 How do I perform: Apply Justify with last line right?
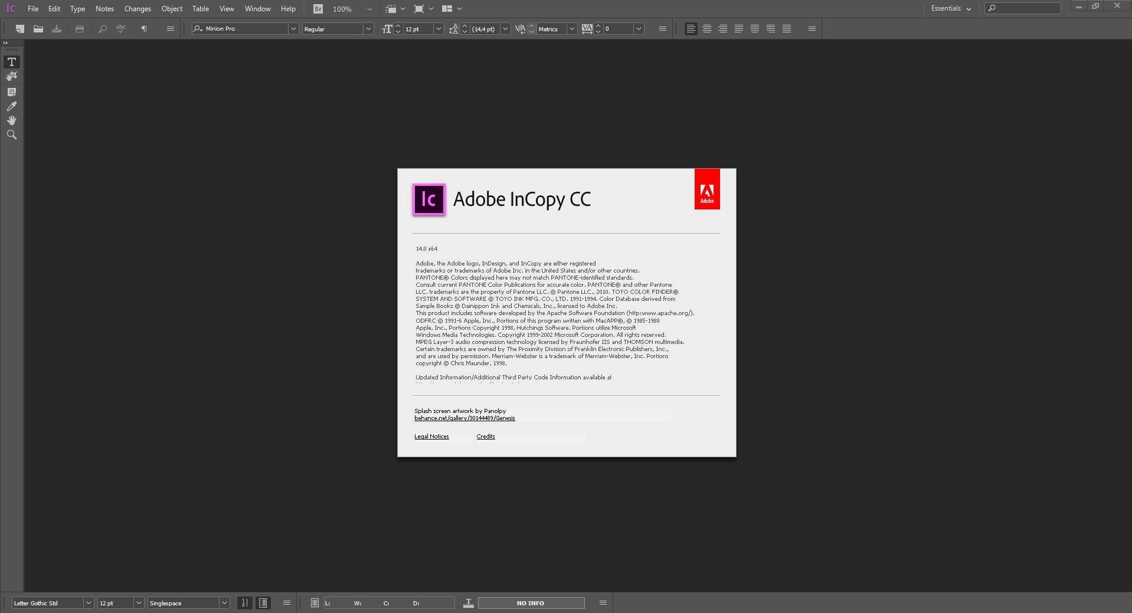[771, 28]
